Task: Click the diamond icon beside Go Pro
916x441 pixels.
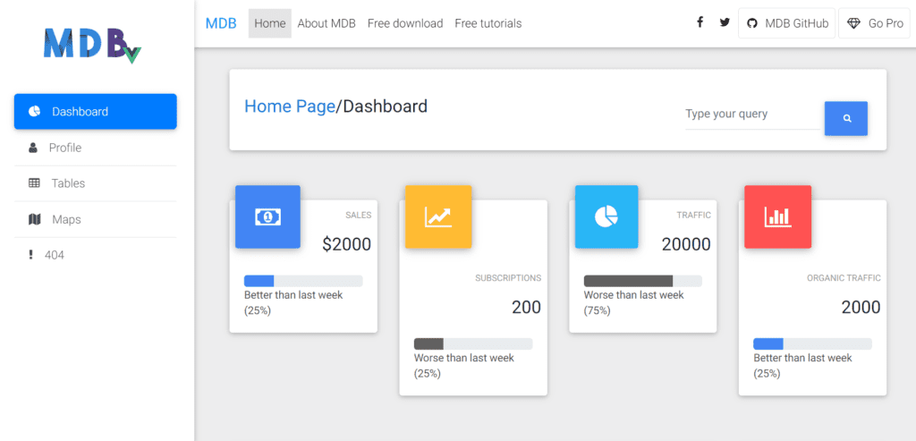Action: 854,23
